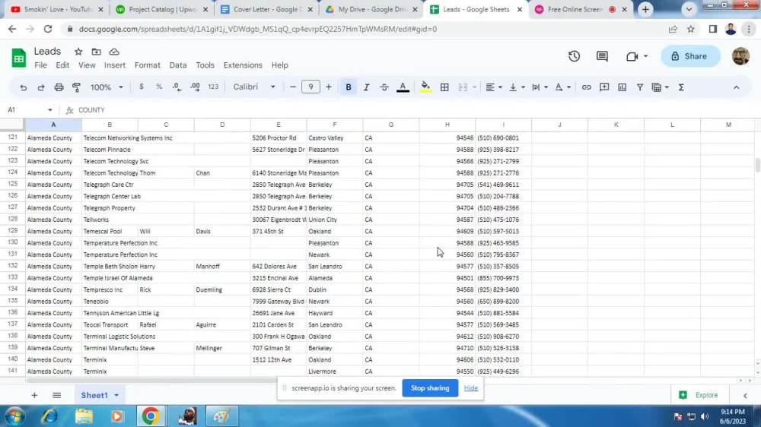Insert a link with the link icon
Image resolution: width=761 pixels, height=427 pixels.
tap(586, 87)
